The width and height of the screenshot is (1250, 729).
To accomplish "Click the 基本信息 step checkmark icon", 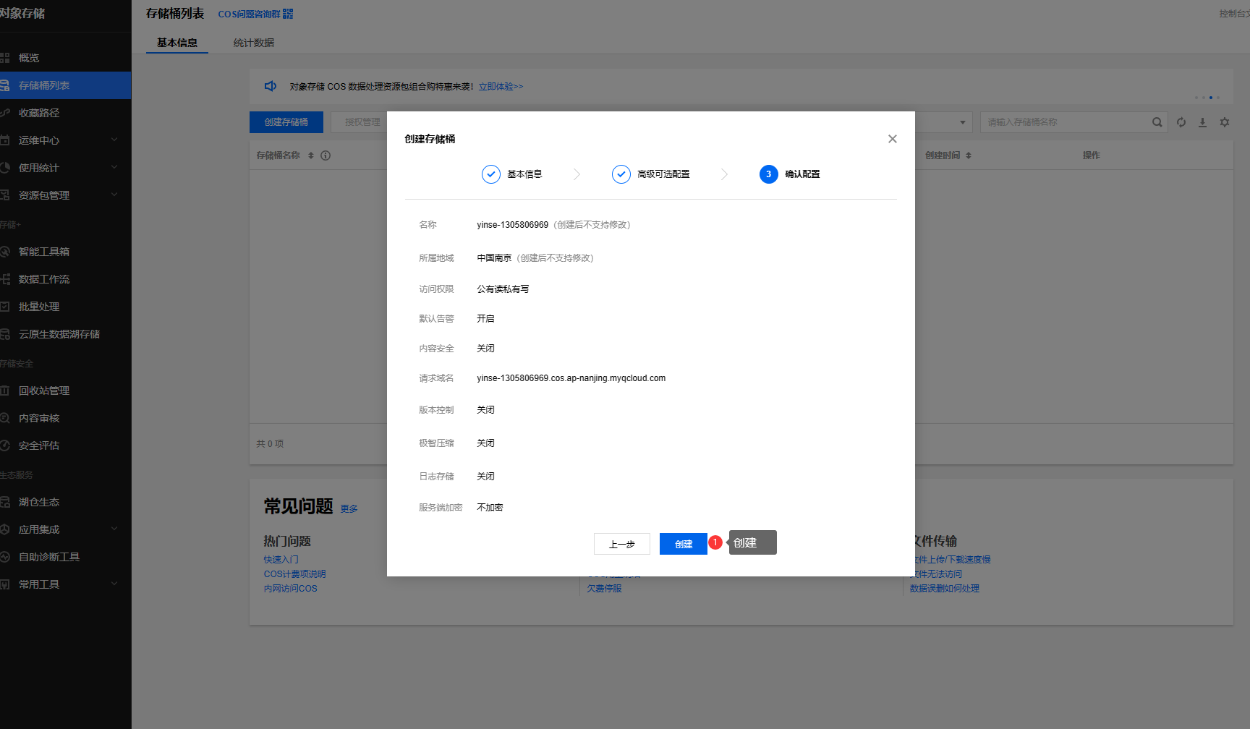I will pos(490,174).
